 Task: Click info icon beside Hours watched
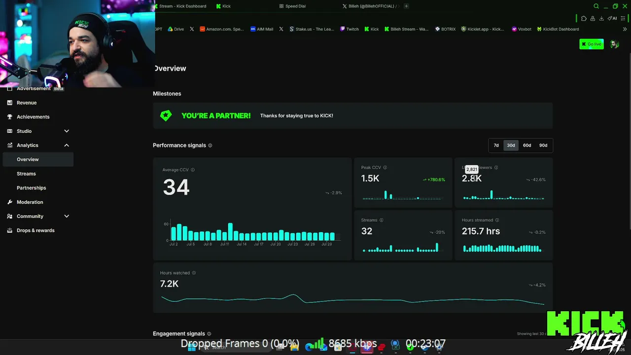pyautogui.click(x=194, y=273)
